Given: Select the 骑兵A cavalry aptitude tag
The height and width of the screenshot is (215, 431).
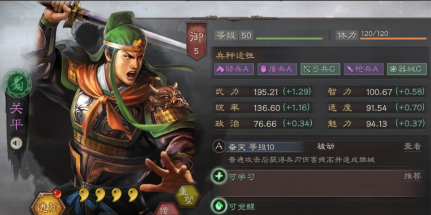Looking at the screenshot, I should 234,69.
